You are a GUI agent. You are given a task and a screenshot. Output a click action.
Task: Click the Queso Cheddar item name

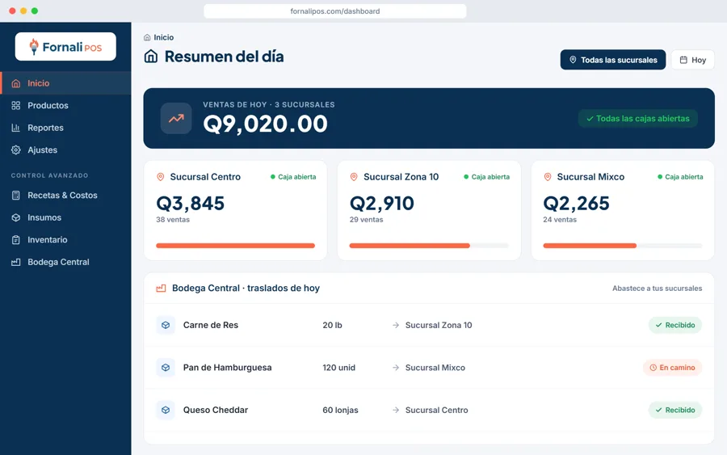point(216,411)
